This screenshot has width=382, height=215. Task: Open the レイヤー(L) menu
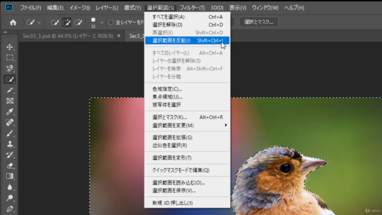click(x=107, y=8)
